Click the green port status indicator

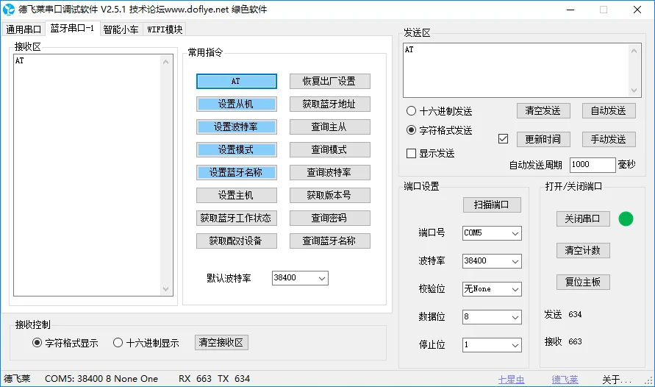pos(626,219)
